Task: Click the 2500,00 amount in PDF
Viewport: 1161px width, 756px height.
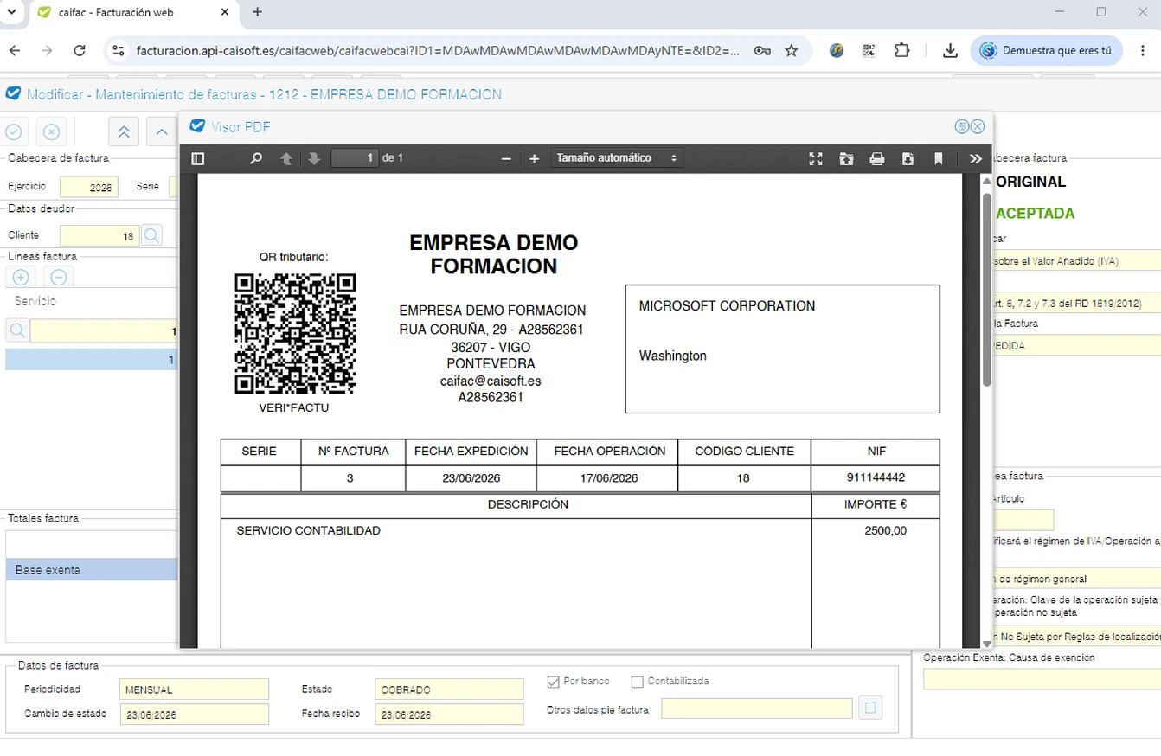Action: [x=885, y=530]
